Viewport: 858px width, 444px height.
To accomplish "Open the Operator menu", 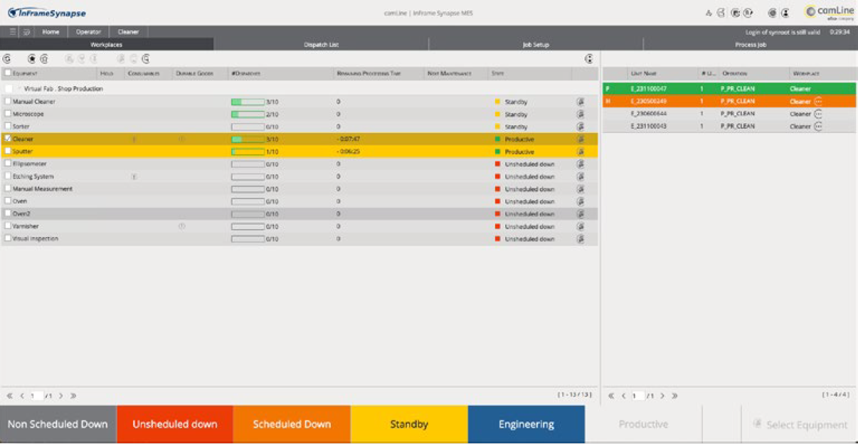I will (87, 31).
